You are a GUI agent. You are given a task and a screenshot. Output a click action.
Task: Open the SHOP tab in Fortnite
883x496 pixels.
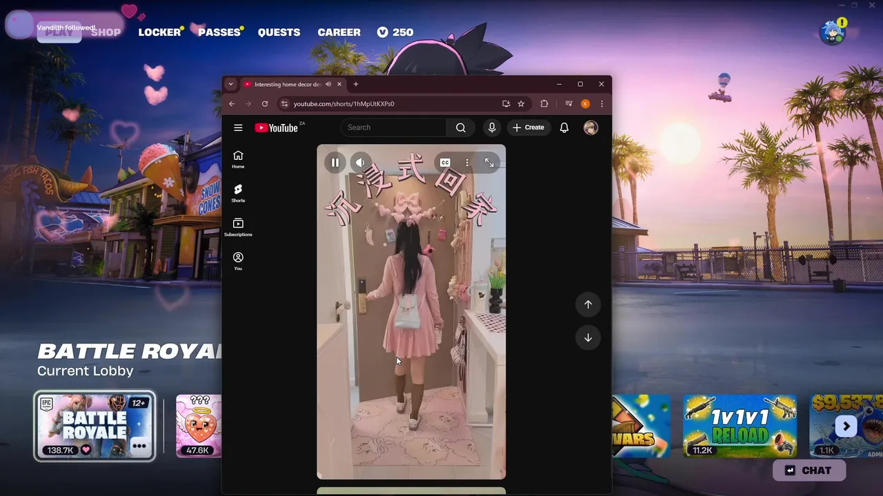pyautogui.click(x=106, y=32)
